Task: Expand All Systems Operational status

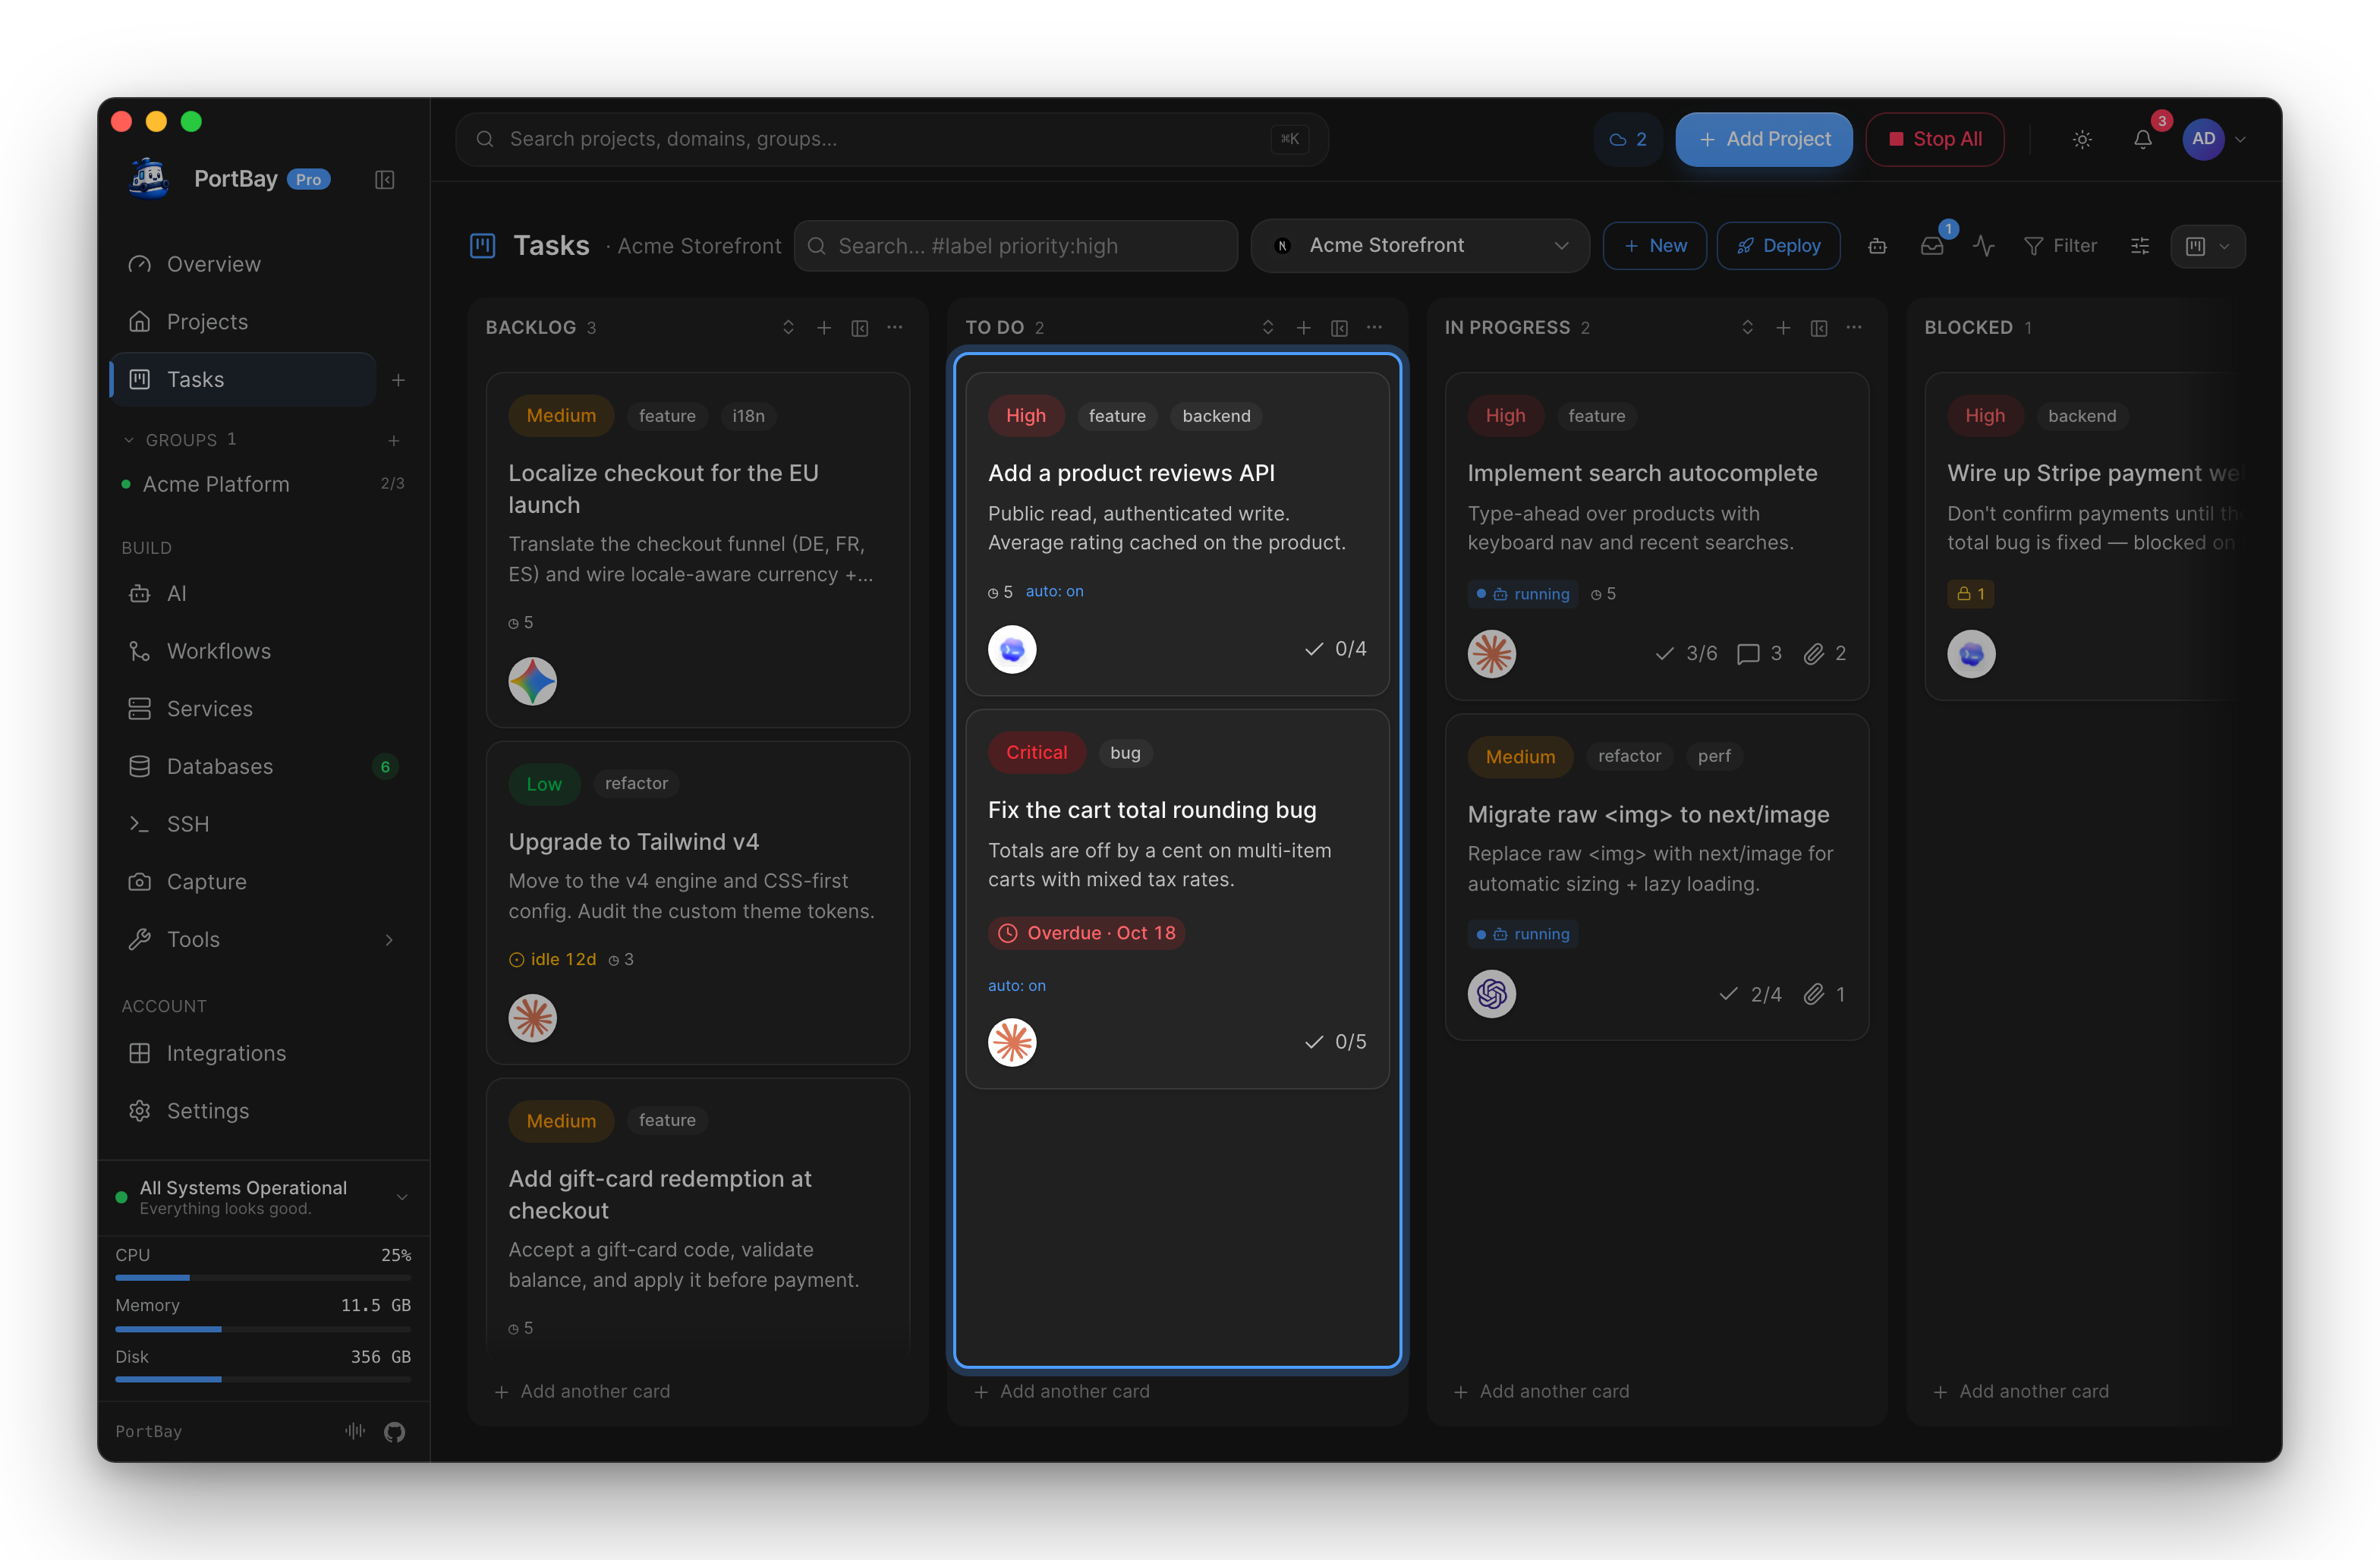Action: [x=402, y=1197]
